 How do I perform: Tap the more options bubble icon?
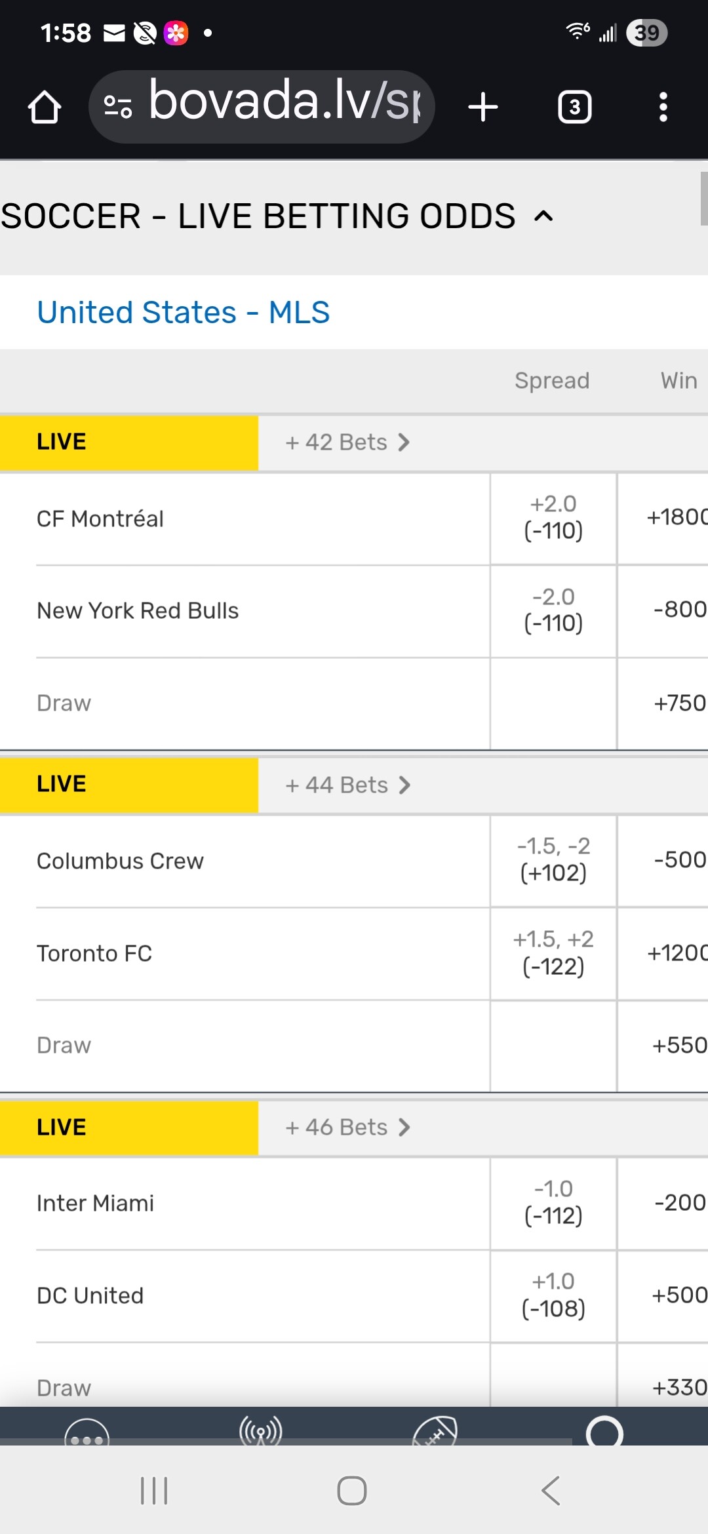coord(87,1434)
